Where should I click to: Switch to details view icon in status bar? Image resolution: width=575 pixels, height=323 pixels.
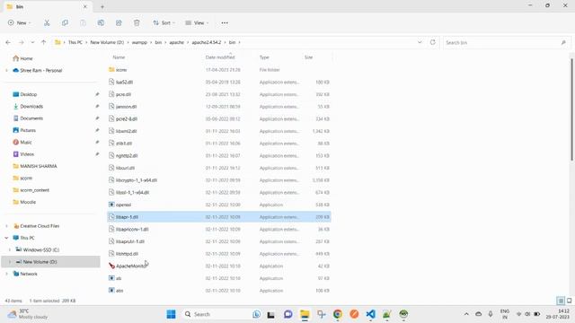(x=561, y=301)
